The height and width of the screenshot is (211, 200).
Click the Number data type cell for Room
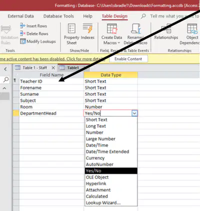pos(111,107)
